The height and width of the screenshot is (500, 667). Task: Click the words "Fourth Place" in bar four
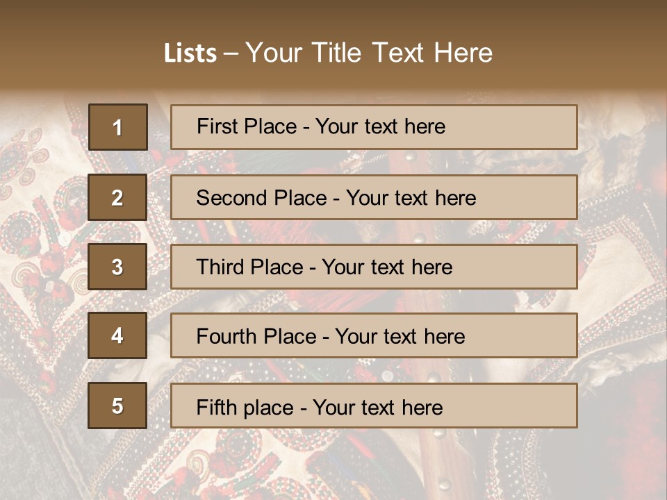pos(256,337)
